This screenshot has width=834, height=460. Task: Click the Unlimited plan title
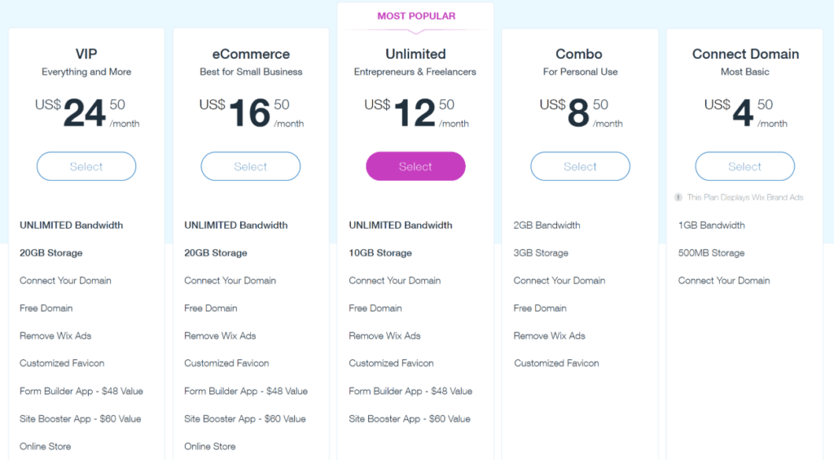point(415,54)
